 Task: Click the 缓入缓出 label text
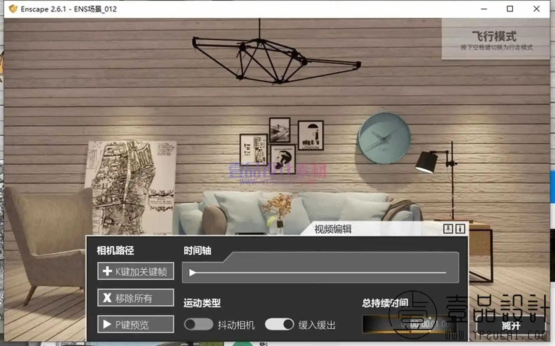(317, 325)
